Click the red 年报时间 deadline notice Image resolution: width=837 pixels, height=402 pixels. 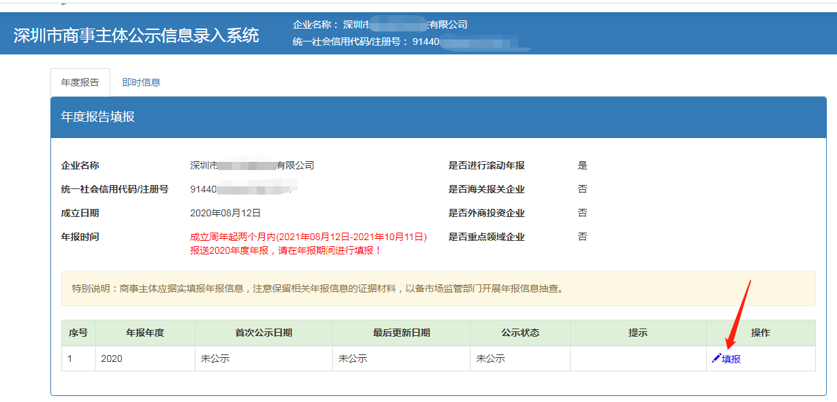pos(309,244)
